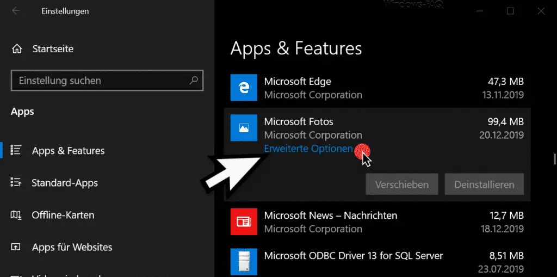Screen dimensions: 557x277
Task: Click the Einstellungen window title
Action: [x=65, y=11]
